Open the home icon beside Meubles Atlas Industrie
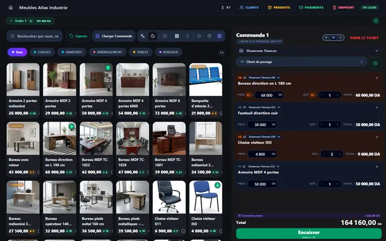386x241 pixels. 11,7
